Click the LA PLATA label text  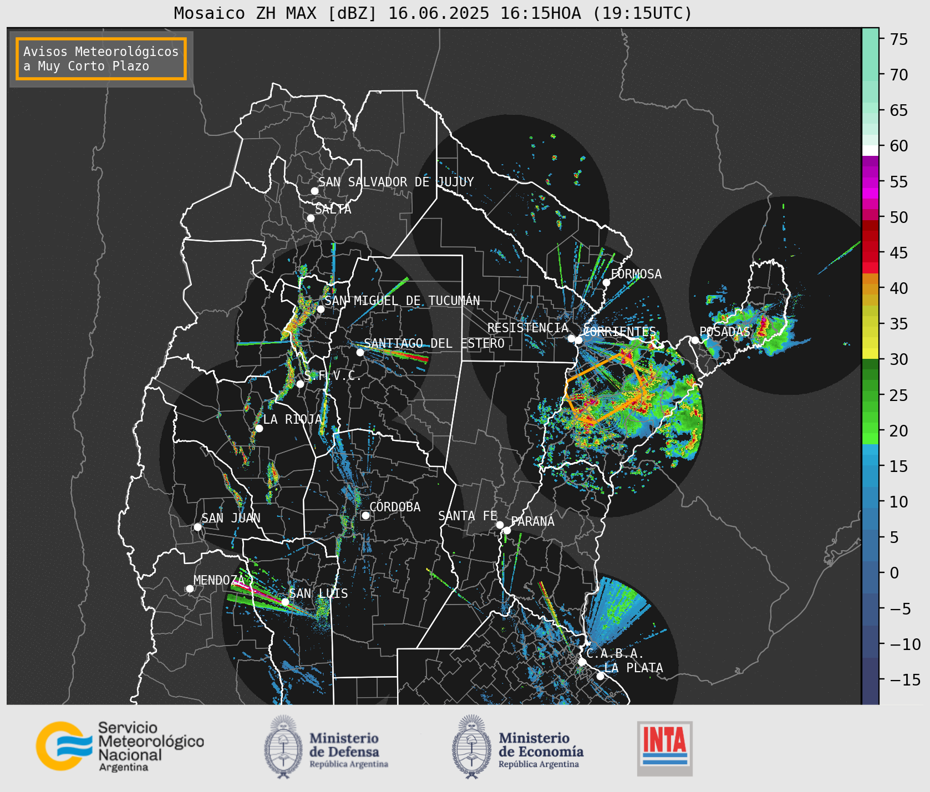633,668
